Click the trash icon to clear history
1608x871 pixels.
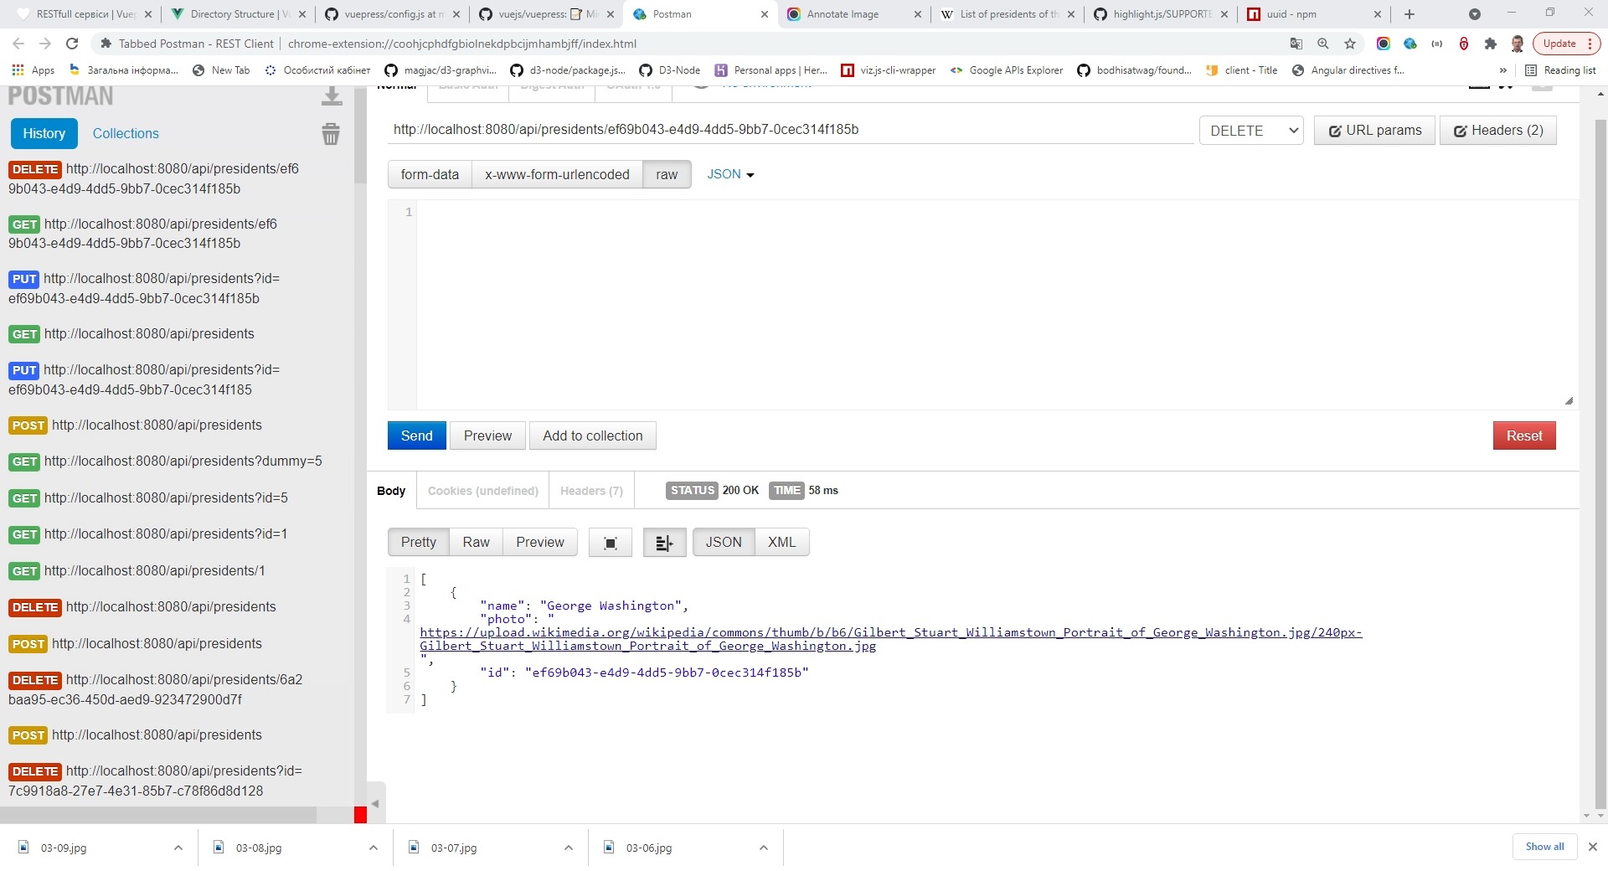pos(331,134)
